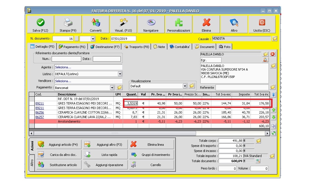Click the Sostituzione articolo button
Image resolution: width=325 pixels, height=183 pixels.
tap(59, 165)
